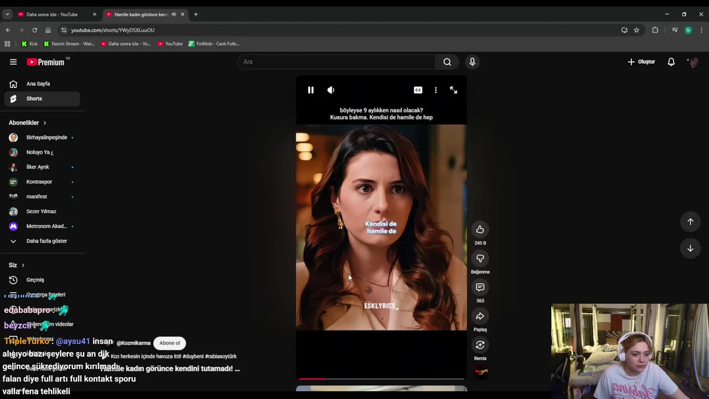Open @Kozmikarma channel link
Viewport: 709px width, 399px height.
tap(133, 343)
